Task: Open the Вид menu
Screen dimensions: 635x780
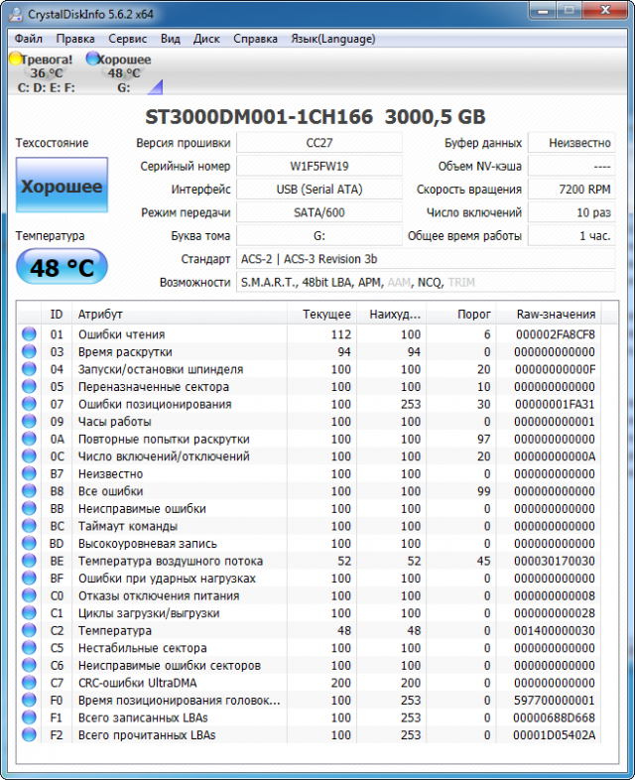Action: click(x=170, y=39)
